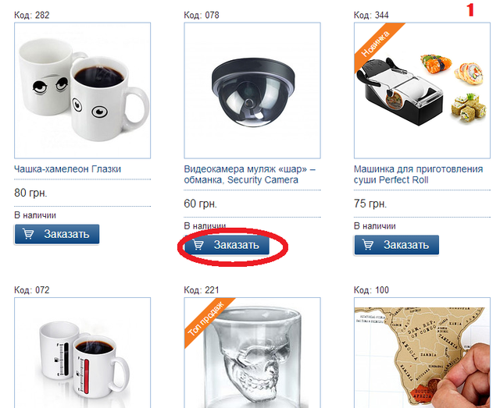Click the sushi roll maker image
Viewport: 500px width, 408px height.
[x=422, y=90]
